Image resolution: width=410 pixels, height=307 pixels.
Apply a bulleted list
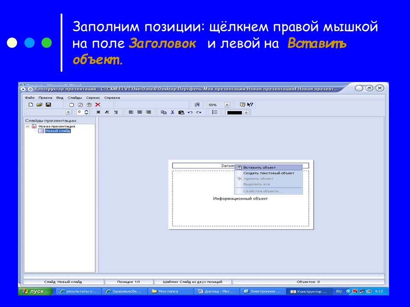[x=214, y=112]
